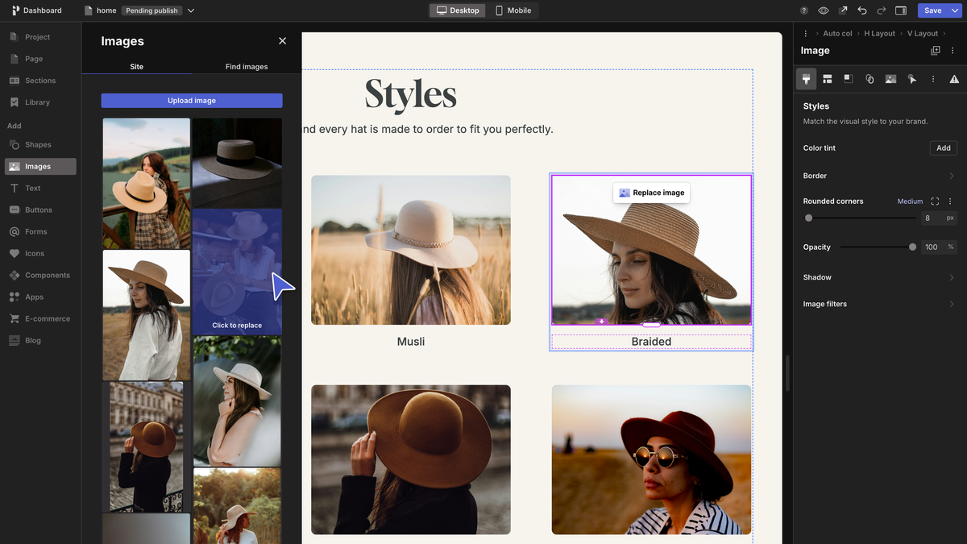The width and height of the screenshot is (967, 544).
Task: Toggle the right sidebar panel visibility
Action: click(901, 10)
